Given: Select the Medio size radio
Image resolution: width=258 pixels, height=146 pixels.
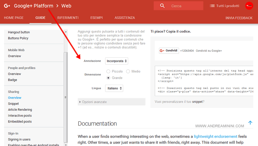Looking at the screenshot, I should click(x=128, y=72).
